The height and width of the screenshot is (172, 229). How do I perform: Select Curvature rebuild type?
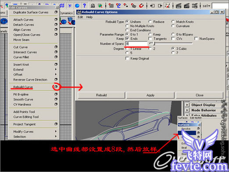(173, 26)
